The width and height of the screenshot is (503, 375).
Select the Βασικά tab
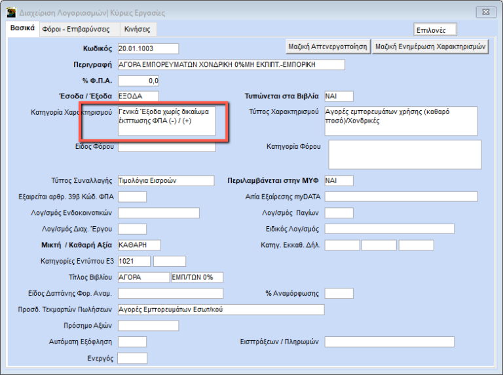click(22, 30)
